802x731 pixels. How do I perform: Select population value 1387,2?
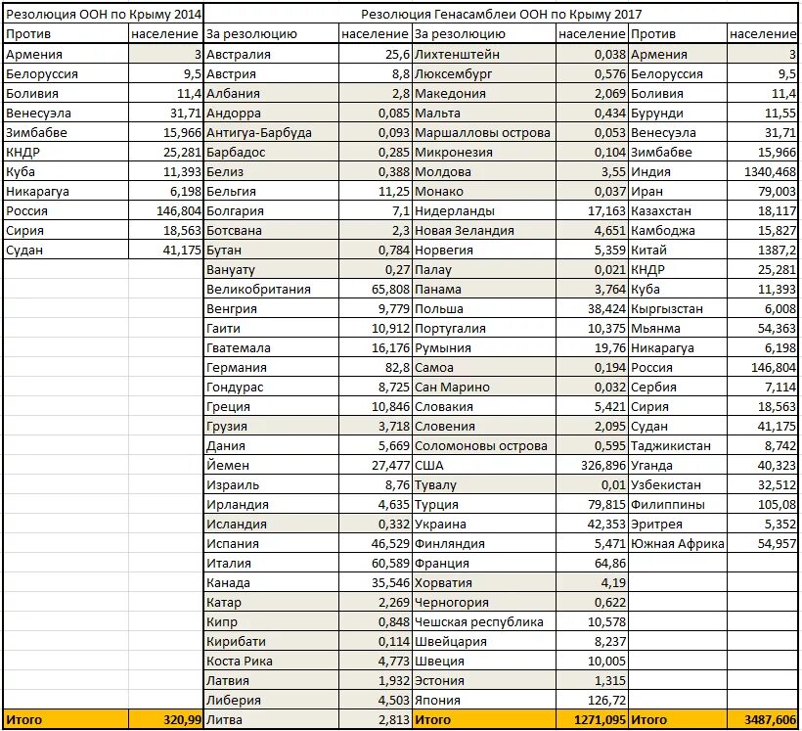coord(763,250)
